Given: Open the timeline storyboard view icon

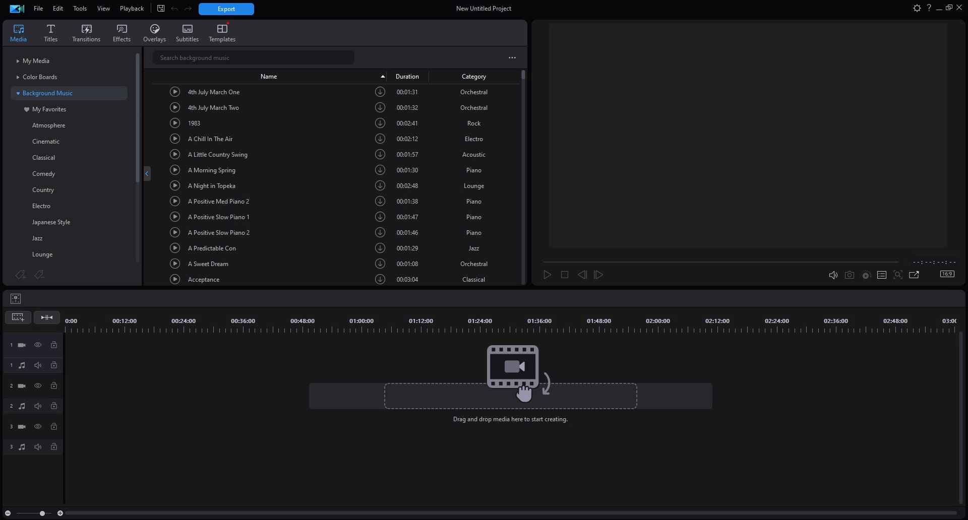Looking at the screenshot, I should pyautogui.click(x=16, y=299).
